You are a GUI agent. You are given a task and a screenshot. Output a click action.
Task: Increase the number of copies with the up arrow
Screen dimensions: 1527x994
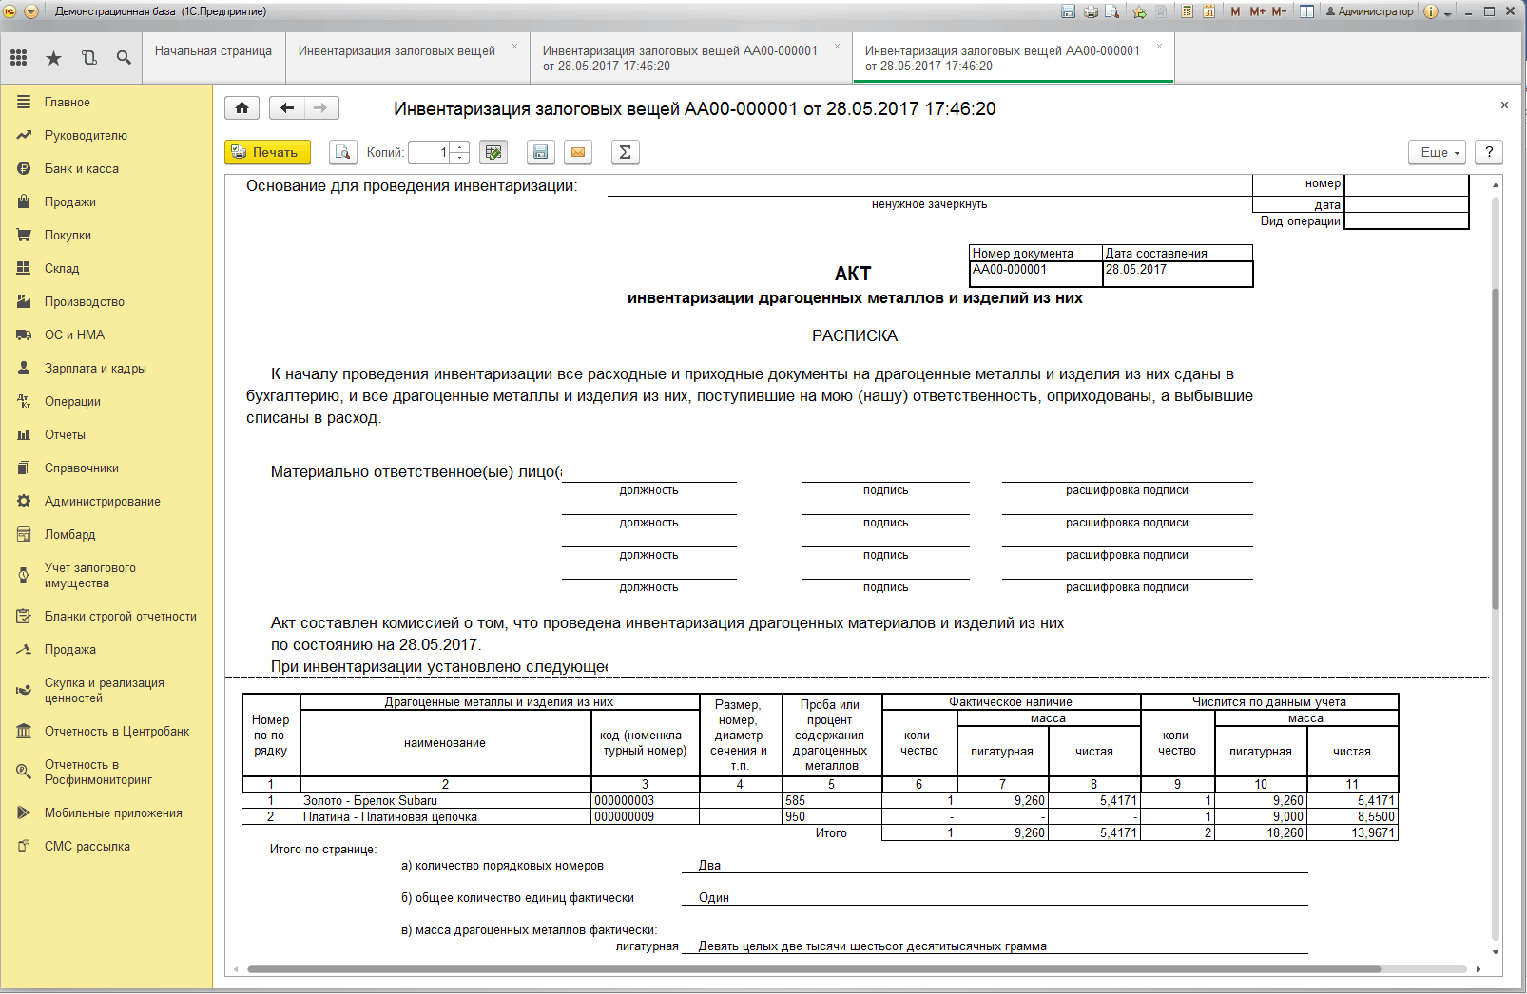pyautogui.click(x=460, y=146)
